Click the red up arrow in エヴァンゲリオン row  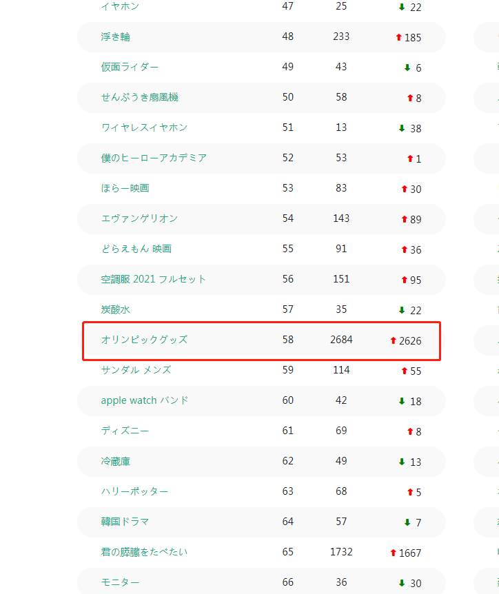404,219
